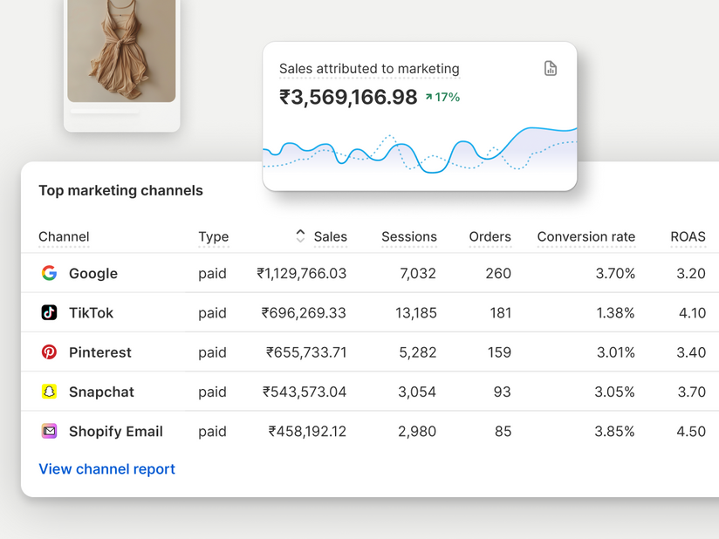Image resolution: width=719 pixels, height=539 pixels.
Task: Expand the sort chevron beside Sales
Action: click(x=299, y=236)
